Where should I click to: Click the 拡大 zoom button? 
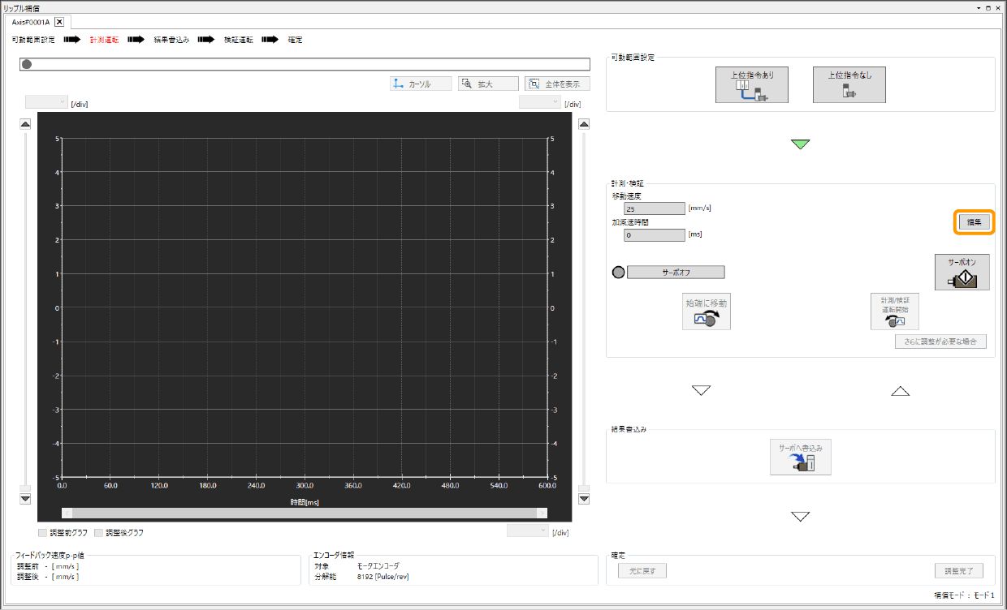click(x=487, y=84)
